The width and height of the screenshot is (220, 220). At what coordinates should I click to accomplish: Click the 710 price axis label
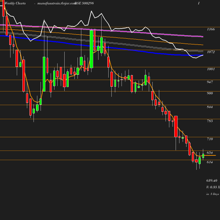(210, 139)
